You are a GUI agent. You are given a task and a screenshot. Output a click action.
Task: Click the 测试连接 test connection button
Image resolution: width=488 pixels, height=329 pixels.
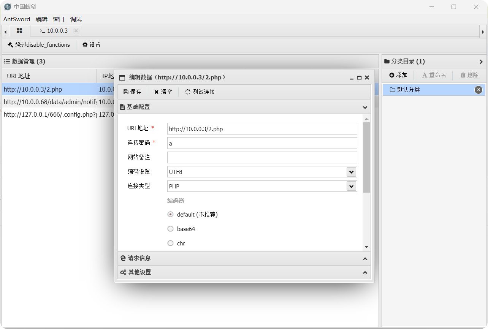click(x=200, y=92)
